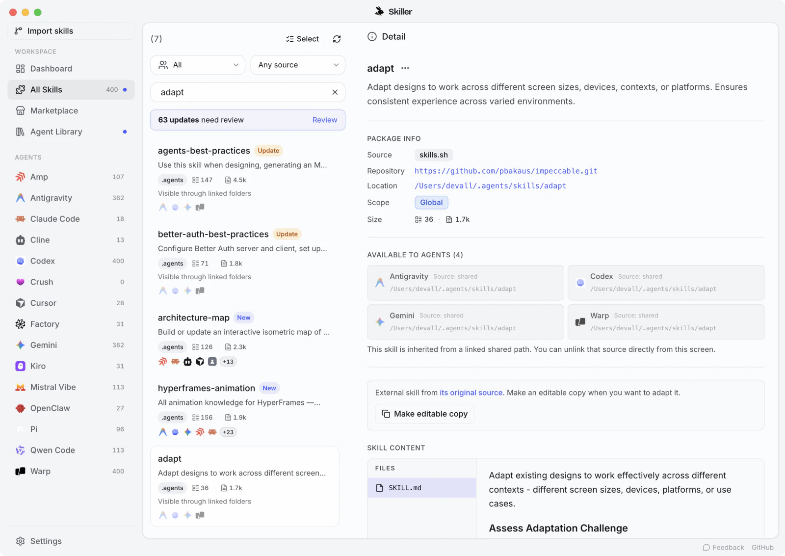
Task: Click the Select multi-select button
Action: click(302, 39)
